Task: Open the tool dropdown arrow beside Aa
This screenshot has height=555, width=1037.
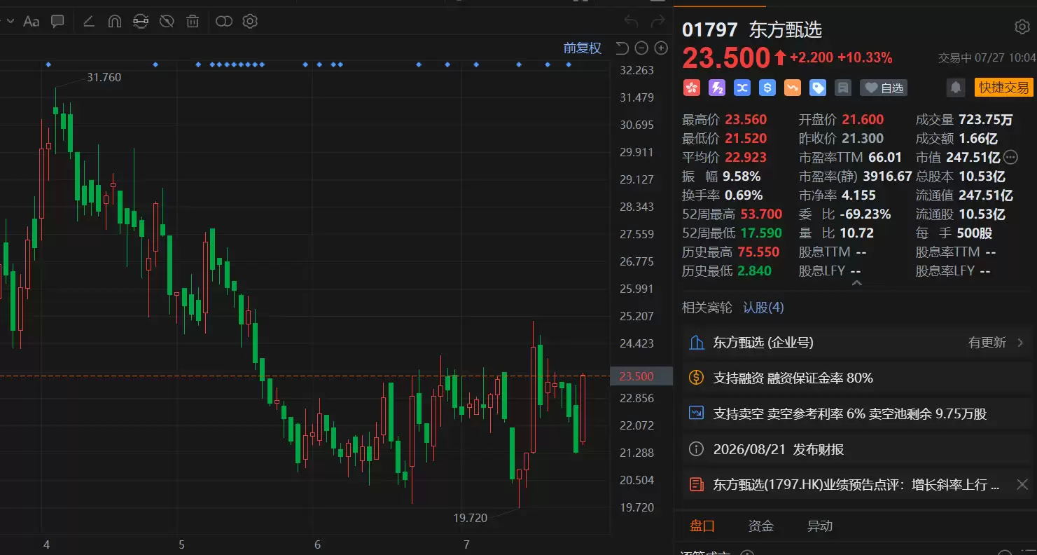Action: [x=11, y=22]
